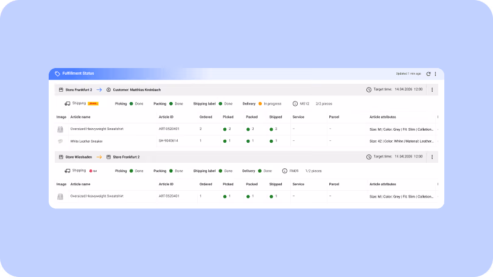Click the Updated 1 min ago text
Screen dimensions: 493x277
408,74
